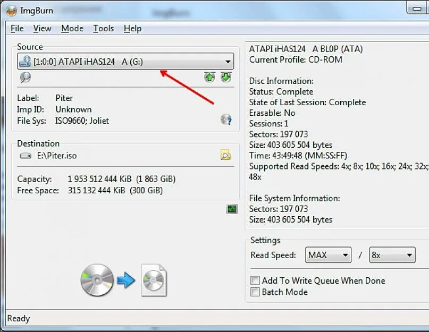This screenshot has width=429, height=332.
Task: Click the Imp ID value Unknown
Action: [73, 109]
